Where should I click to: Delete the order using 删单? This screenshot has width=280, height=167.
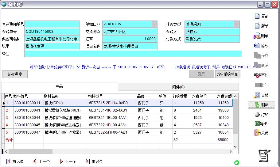click(x=261, y=36)
